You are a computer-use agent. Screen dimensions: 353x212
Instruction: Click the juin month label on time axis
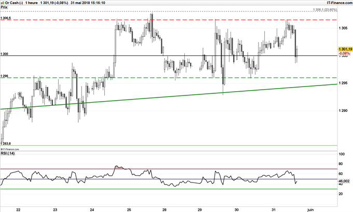(x=310, y=210)
